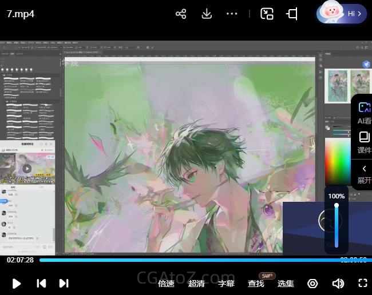Open the 字幕 subtitles option

pos(226,284)
